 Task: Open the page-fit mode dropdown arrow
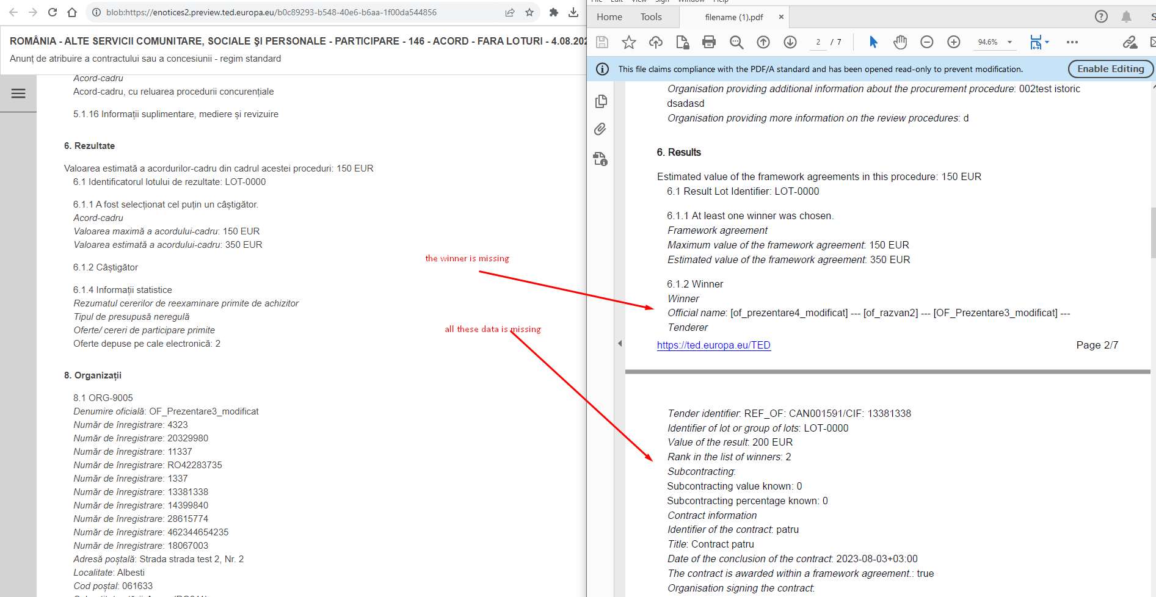pos(1047,42)
